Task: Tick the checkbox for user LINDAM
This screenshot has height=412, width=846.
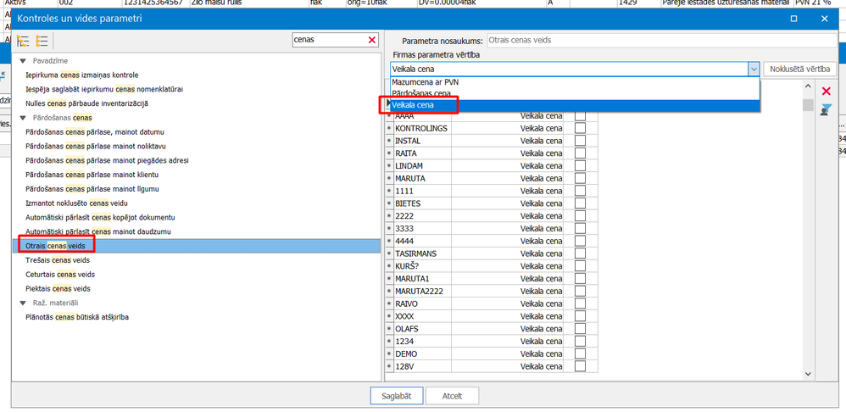Action: click(580, 165)
